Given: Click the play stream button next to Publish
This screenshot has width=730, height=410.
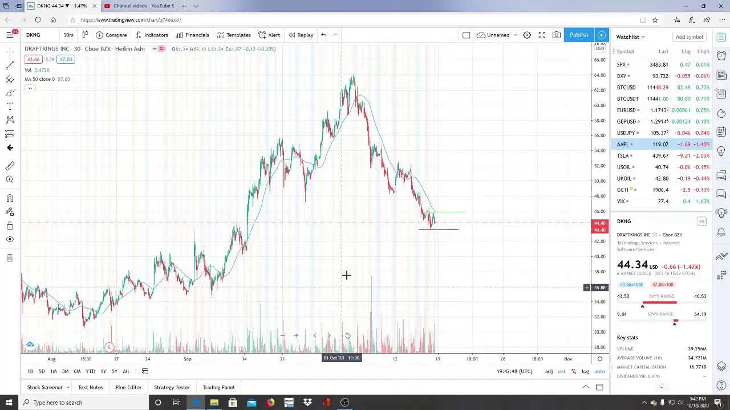Looking at the screenshot, I should [601, 35].
